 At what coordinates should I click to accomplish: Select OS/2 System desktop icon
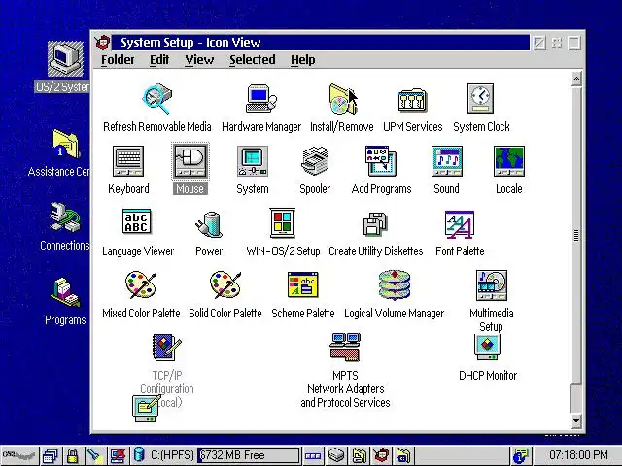(x=65, y=59)
